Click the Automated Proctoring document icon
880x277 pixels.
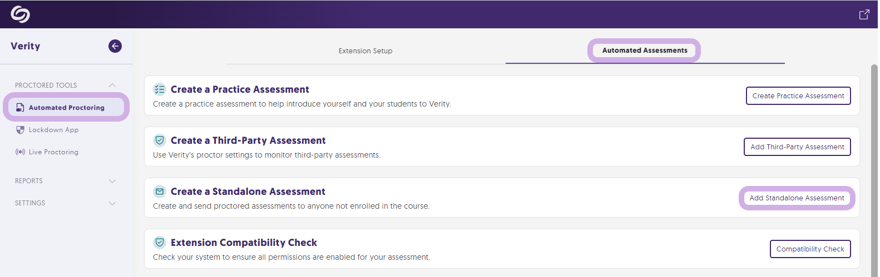(x=20, y=108)
